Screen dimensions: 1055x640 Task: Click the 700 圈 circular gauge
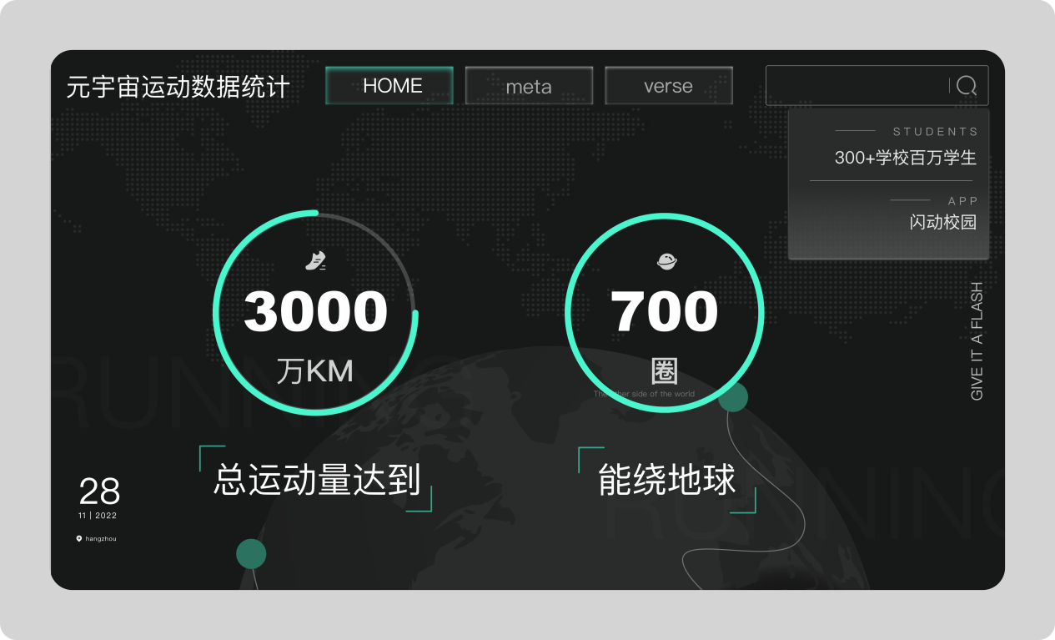coord(665,312)
